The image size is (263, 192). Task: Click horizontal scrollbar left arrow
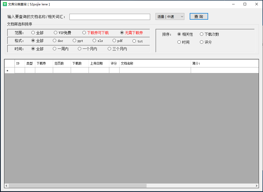pyautogui.click(x=7, y=186)
